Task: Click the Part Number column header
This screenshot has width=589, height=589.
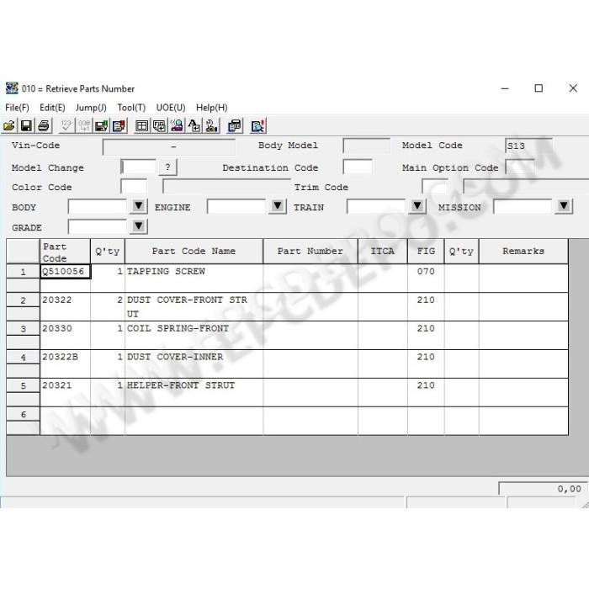Action: 310,252
